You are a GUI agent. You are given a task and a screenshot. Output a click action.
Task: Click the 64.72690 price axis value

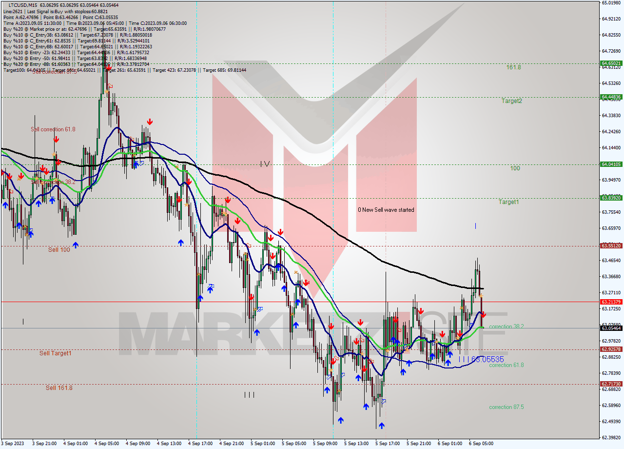pos(611,51)
